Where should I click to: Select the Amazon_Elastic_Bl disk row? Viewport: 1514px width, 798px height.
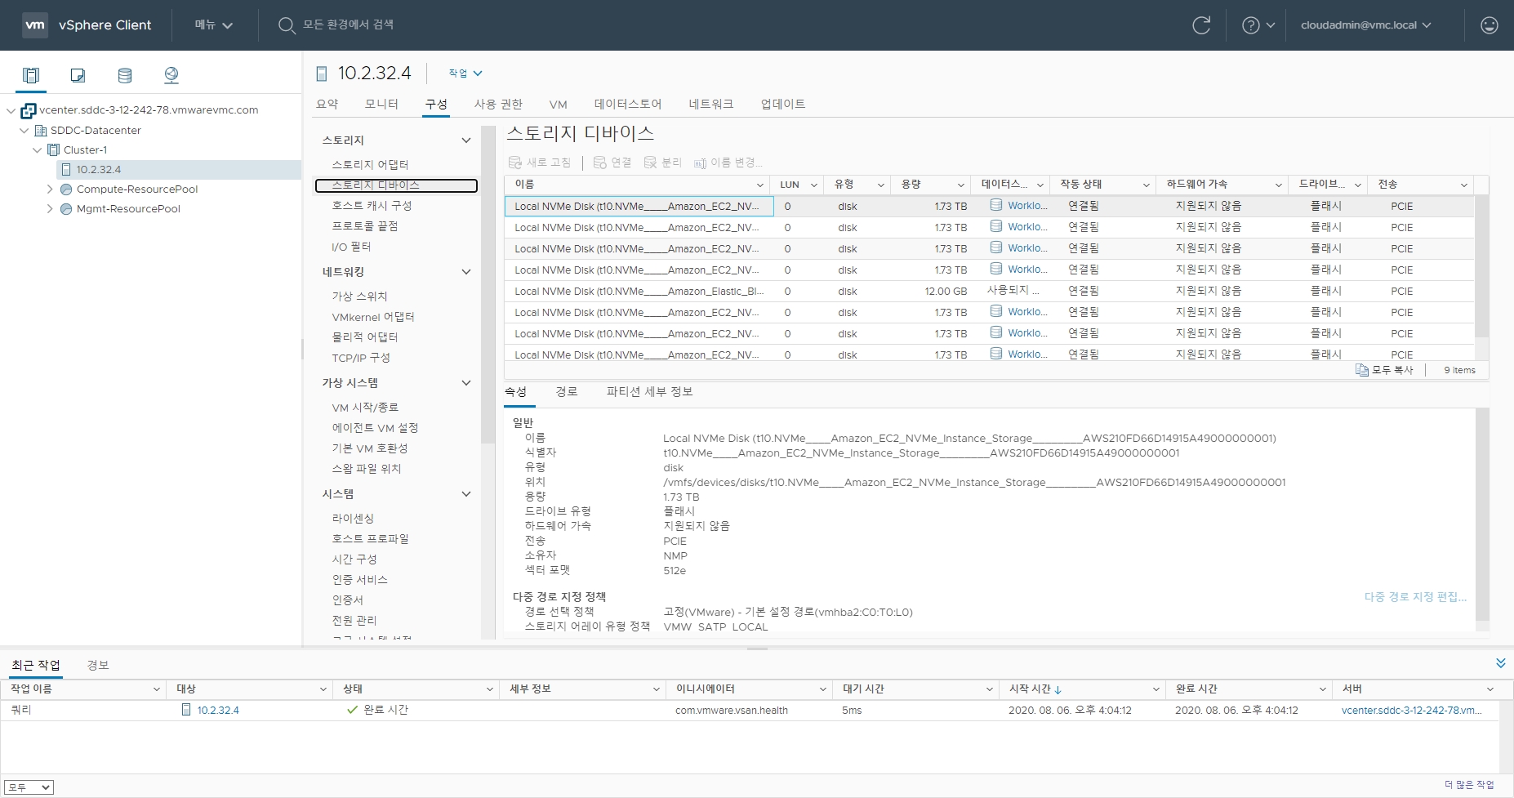989,292
